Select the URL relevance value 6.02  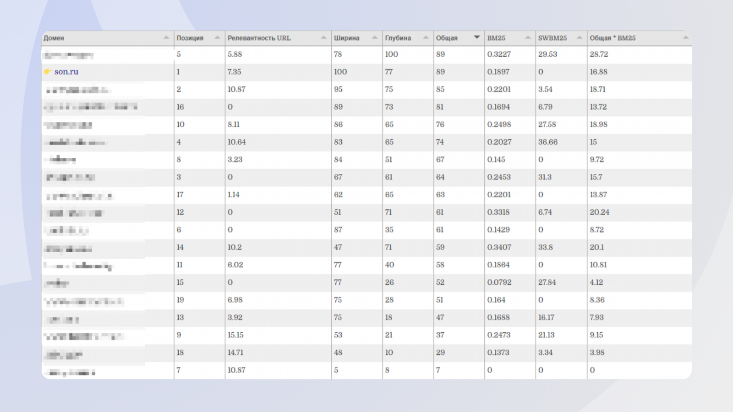pos(235,265)
